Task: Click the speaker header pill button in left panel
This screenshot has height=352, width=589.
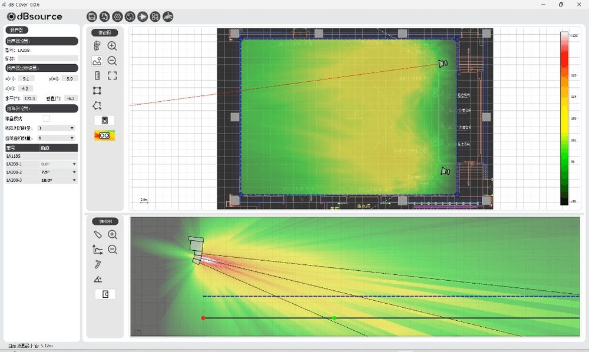Action: point(17,30)
